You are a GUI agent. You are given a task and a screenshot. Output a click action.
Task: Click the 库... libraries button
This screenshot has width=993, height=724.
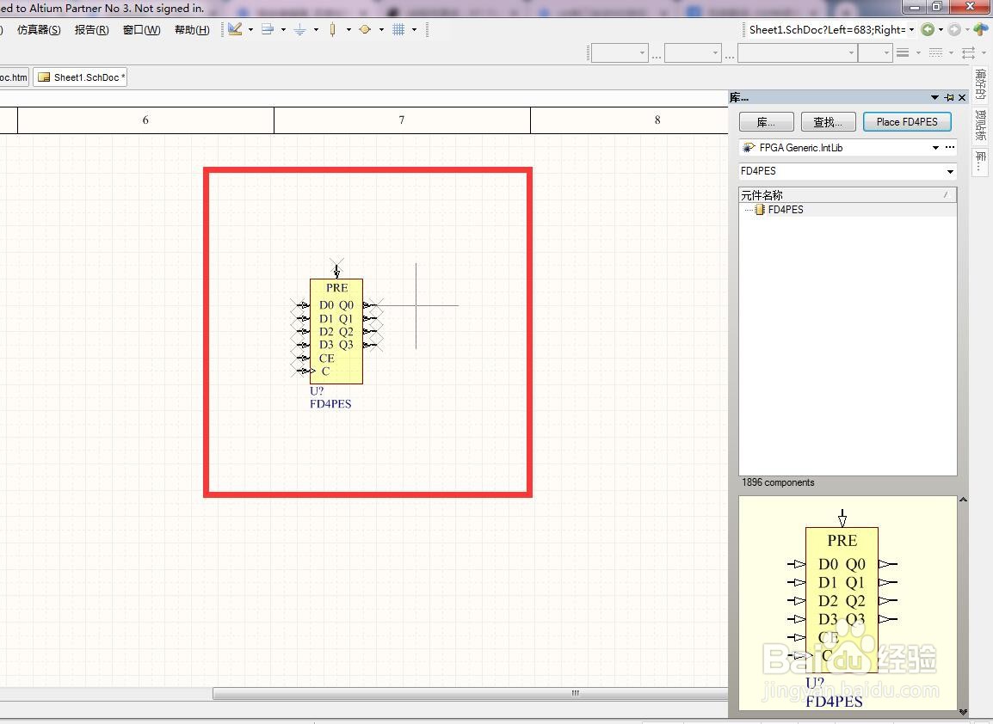pos(767,121)
